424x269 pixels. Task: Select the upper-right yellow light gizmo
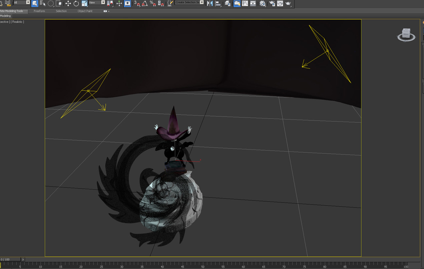[x=327, y=51]
